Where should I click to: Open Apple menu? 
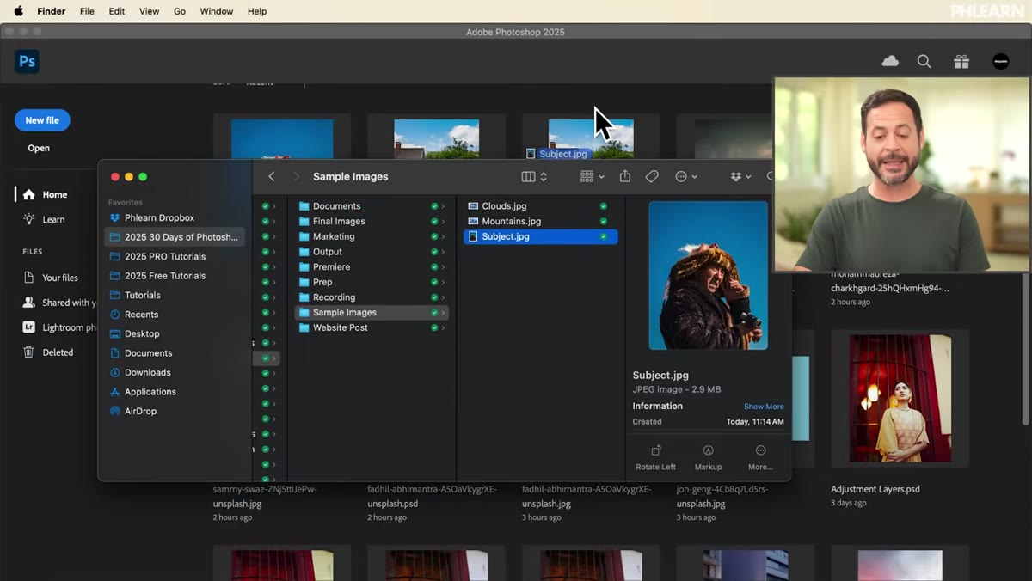click(x=18, y=11)
